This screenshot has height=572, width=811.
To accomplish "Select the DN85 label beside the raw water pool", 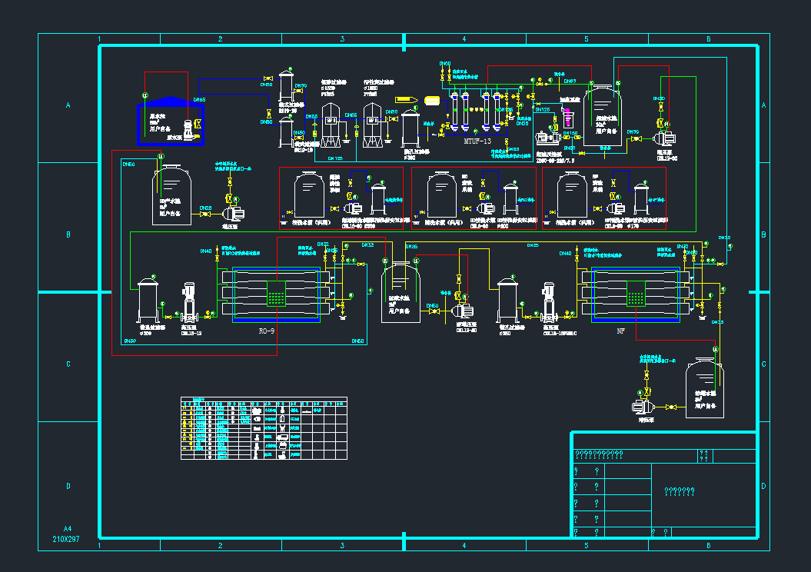I will (199, 100).
